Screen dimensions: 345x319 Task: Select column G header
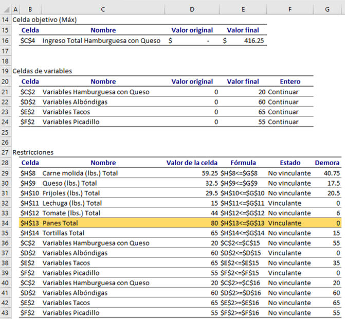[x=327, y=9]
